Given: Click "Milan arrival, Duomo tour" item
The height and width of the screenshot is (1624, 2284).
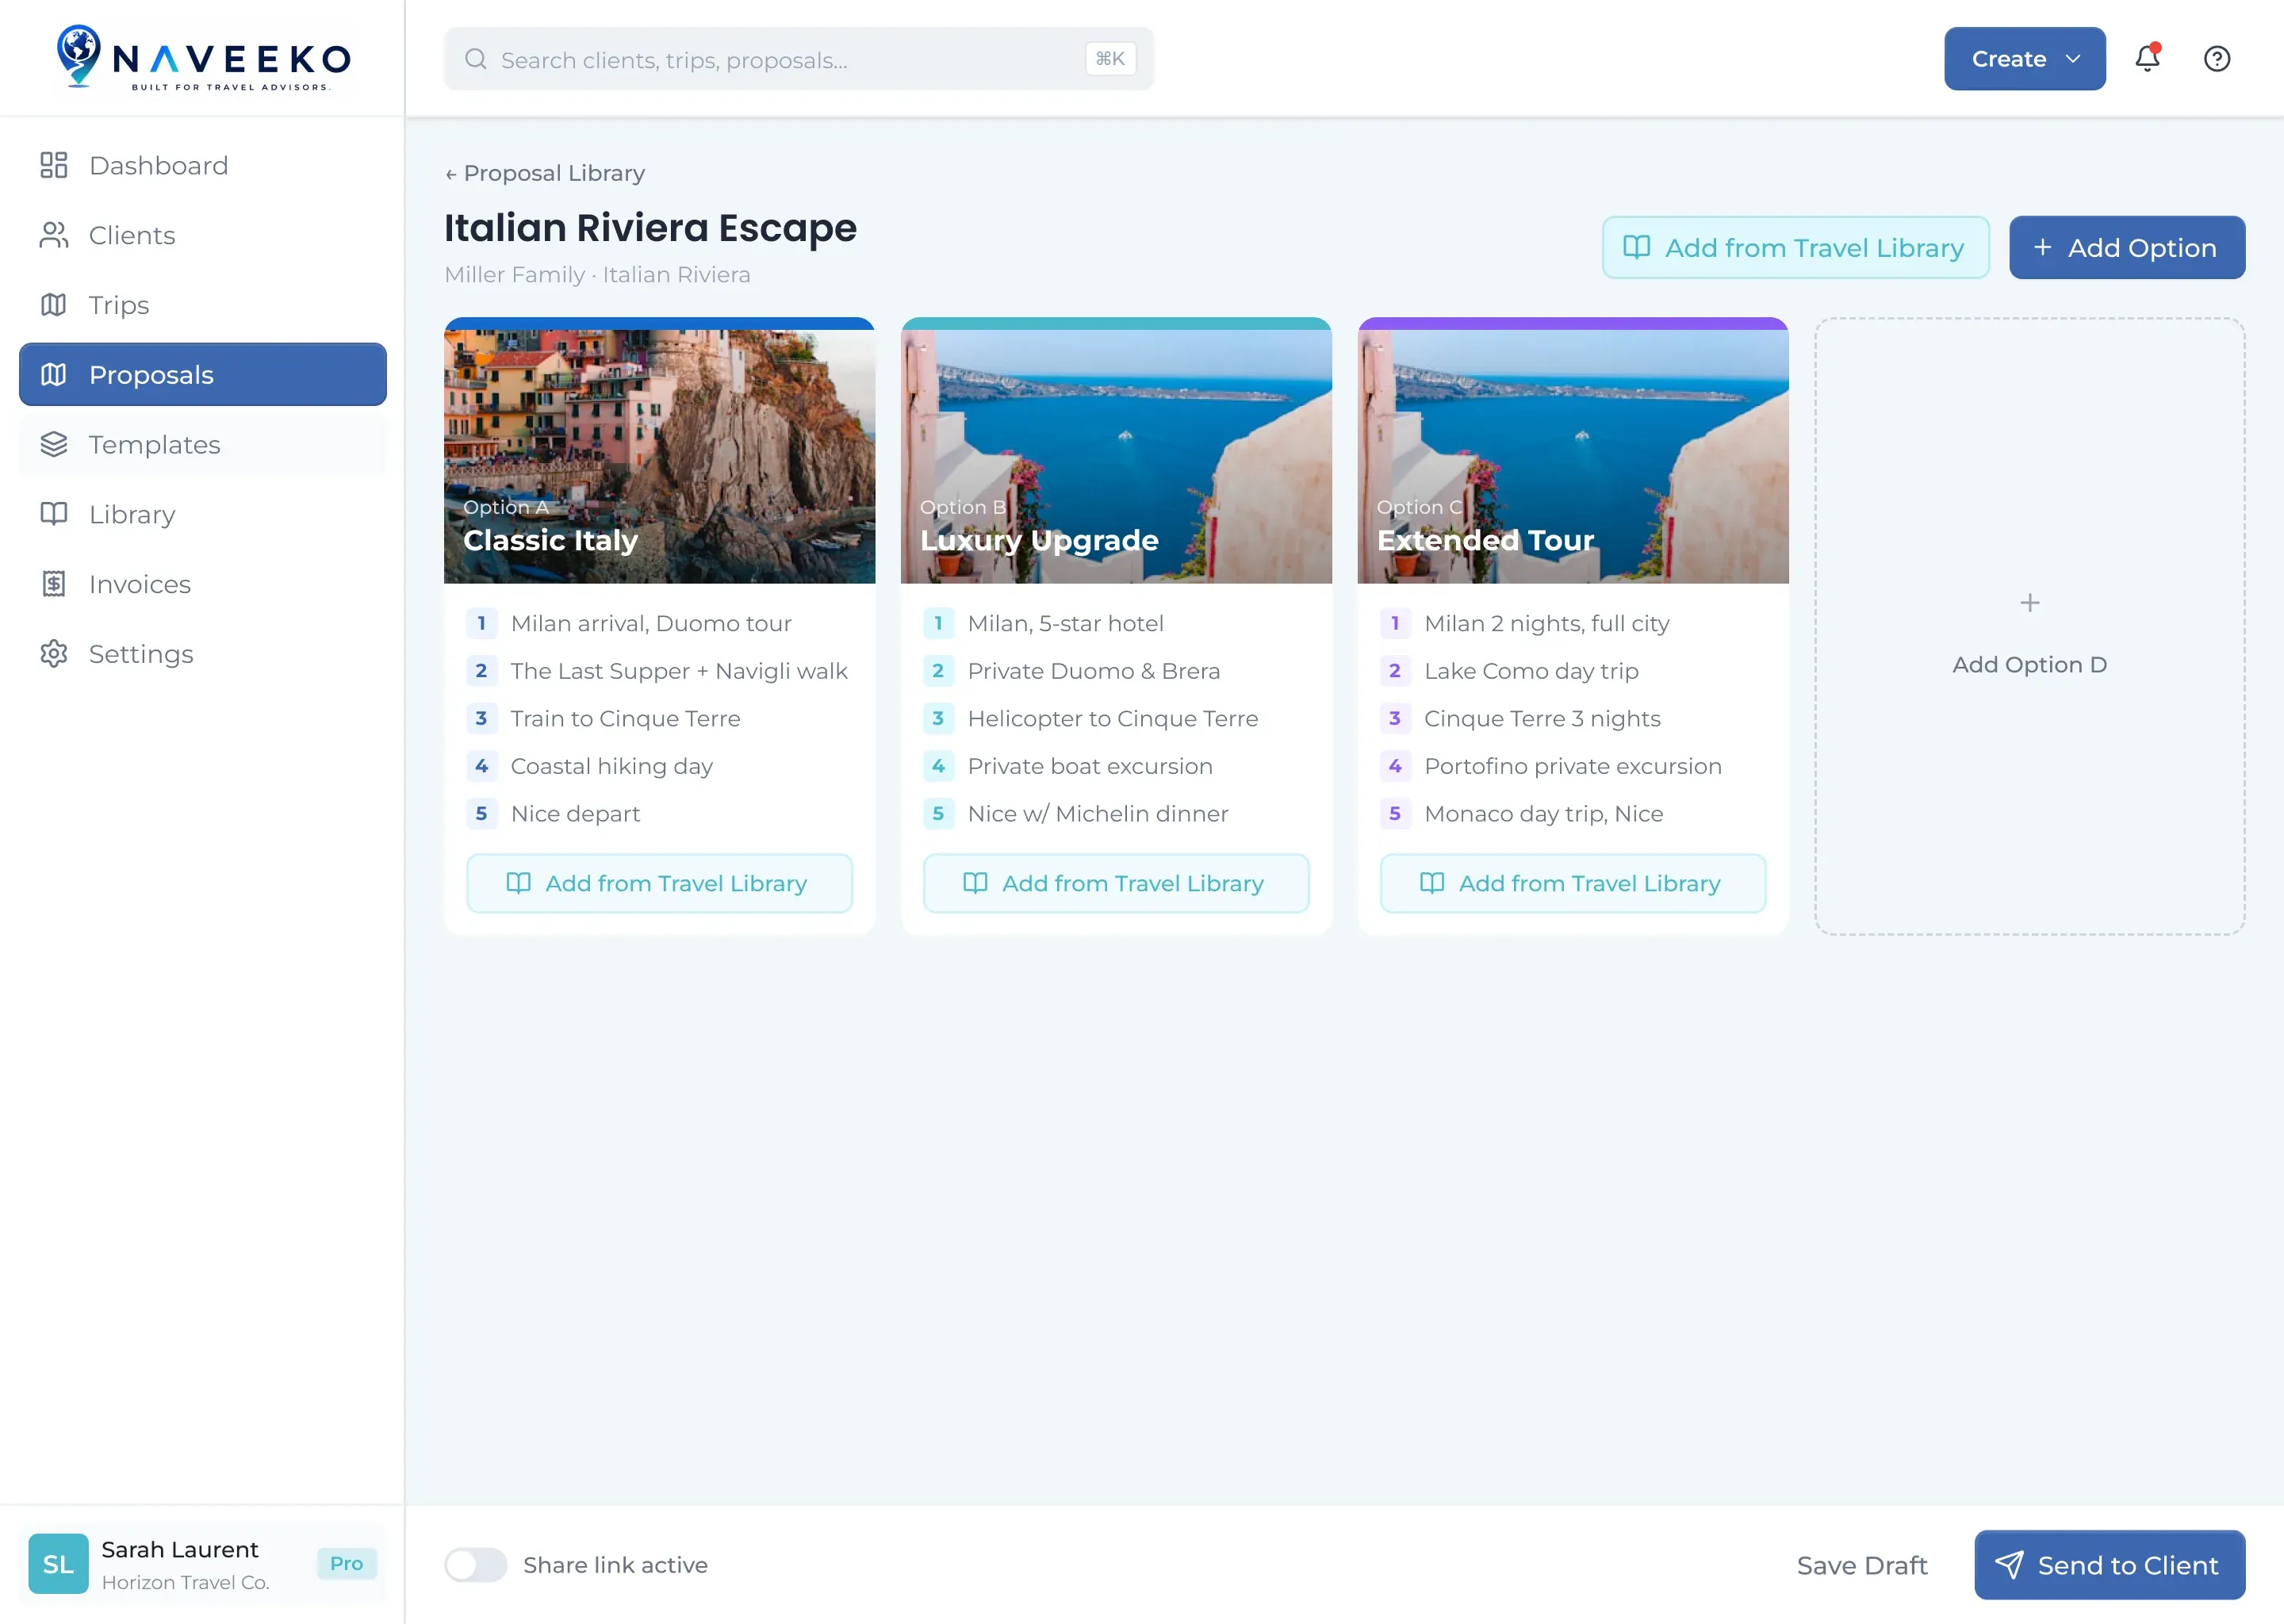Looking at the screenshot, I should 651,624.
